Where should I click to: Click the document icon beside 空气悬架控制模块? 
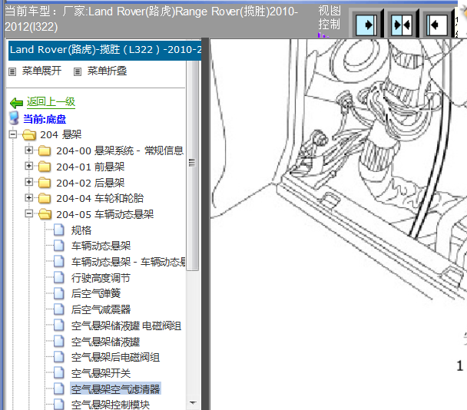point(58,404)
